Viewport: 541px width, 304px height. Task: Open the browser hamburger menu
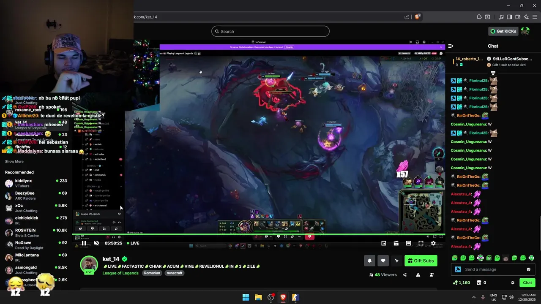[535, 17]
